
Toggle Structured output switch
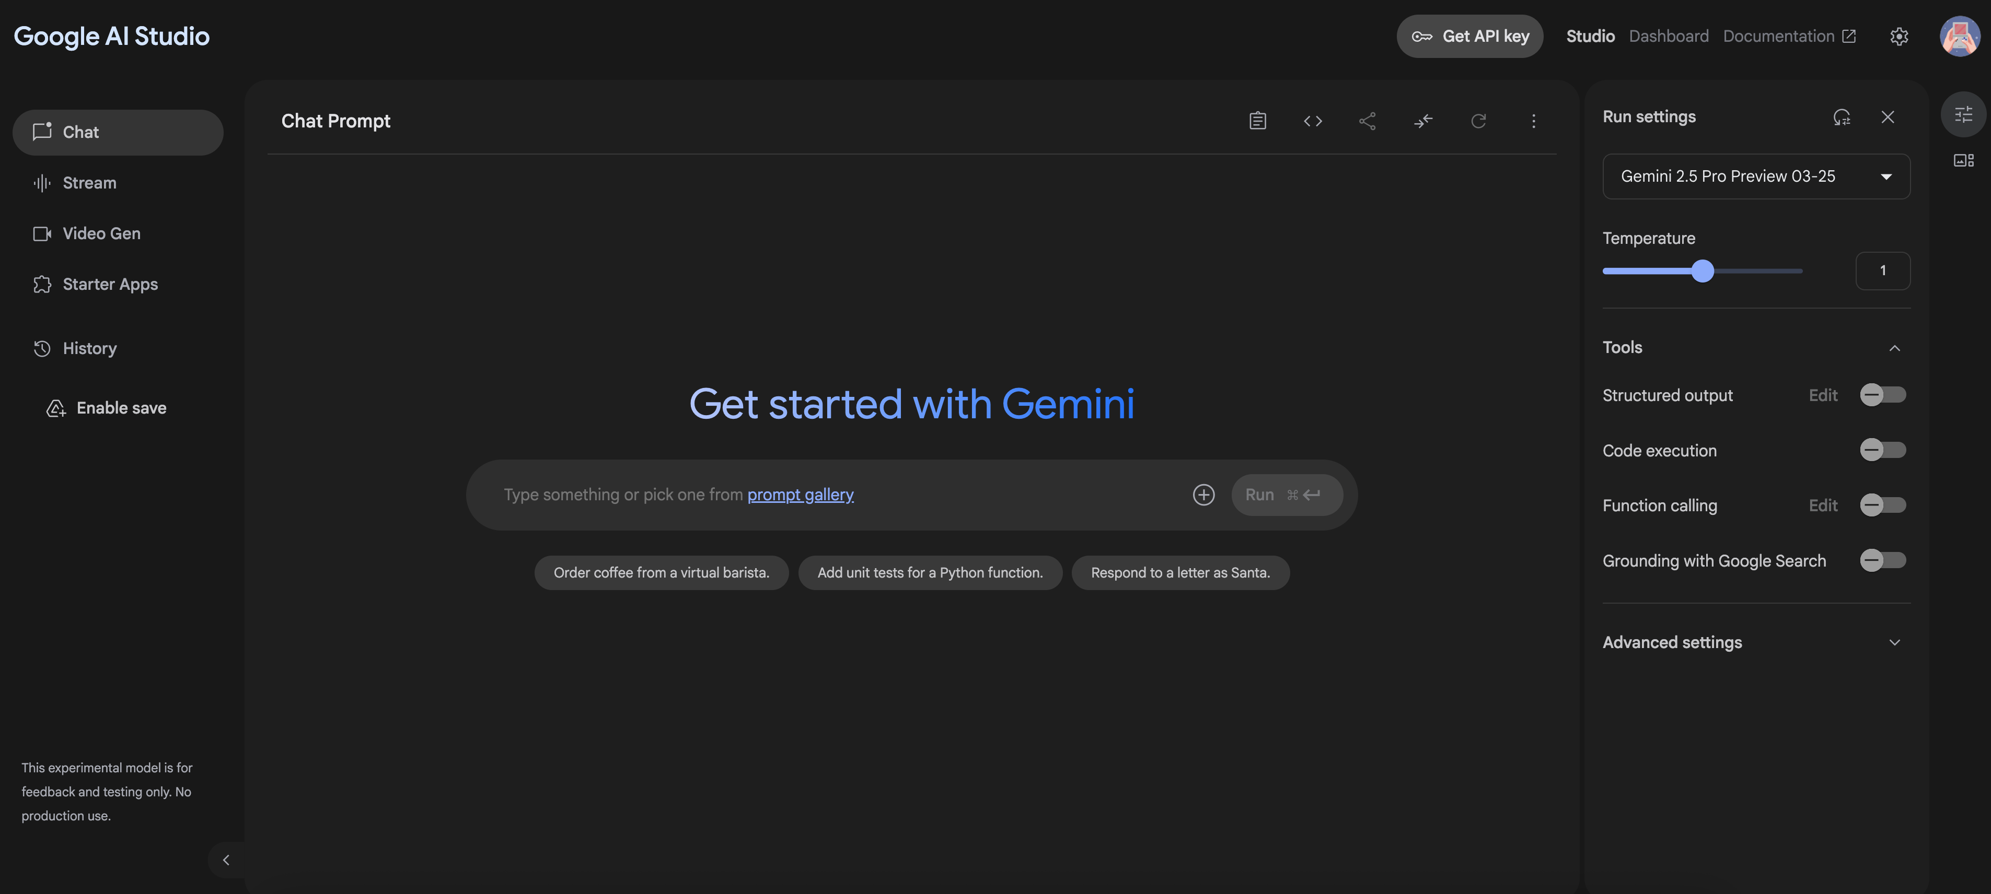(1883, 395)
